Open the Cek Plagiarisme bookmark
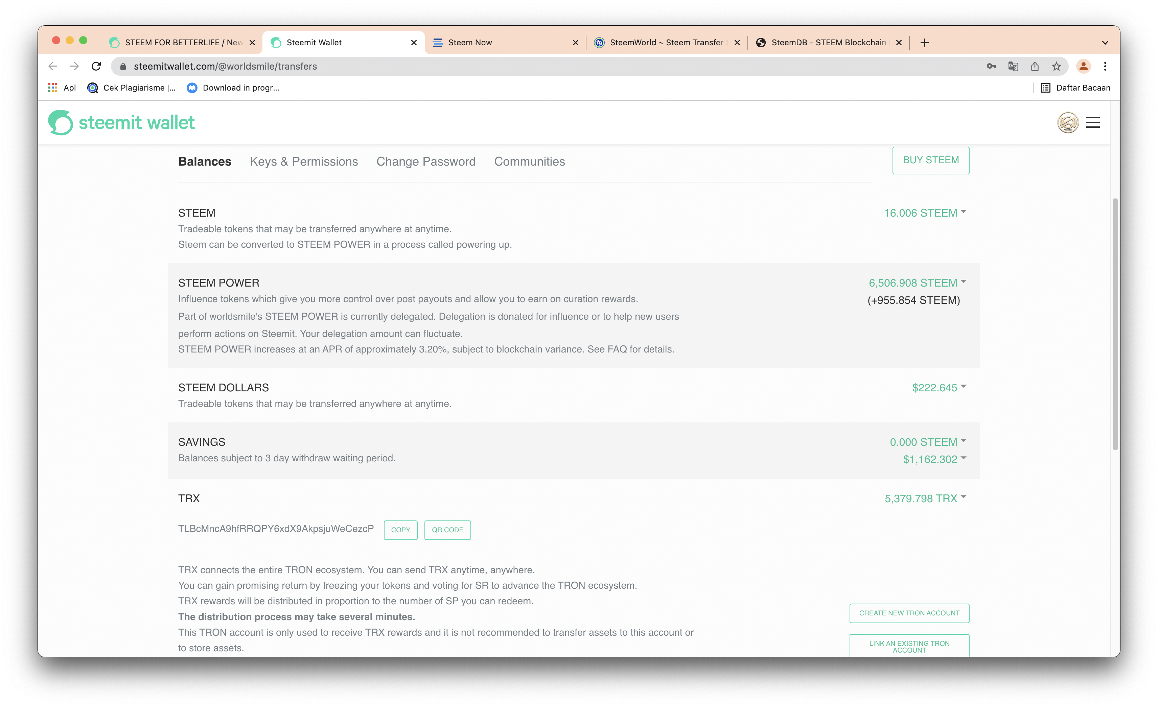 point(132,88)
